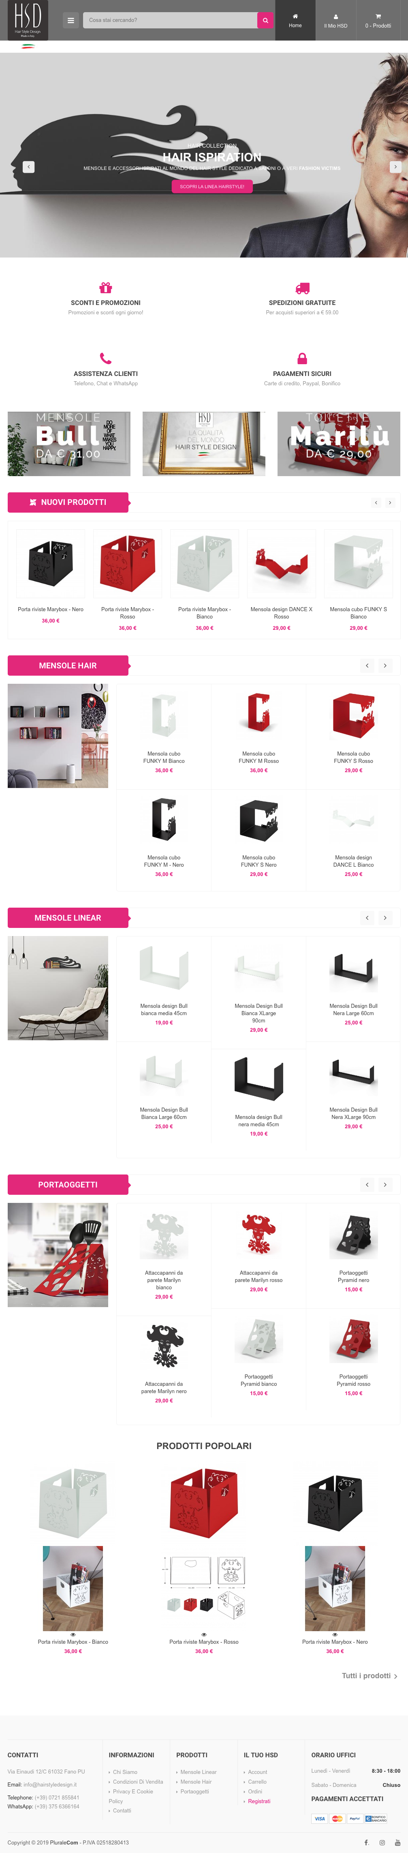The width and height of the screenshot is (408, 1853).
Task: Click the YouTube icon in the footer
Action: [397, 1842]
